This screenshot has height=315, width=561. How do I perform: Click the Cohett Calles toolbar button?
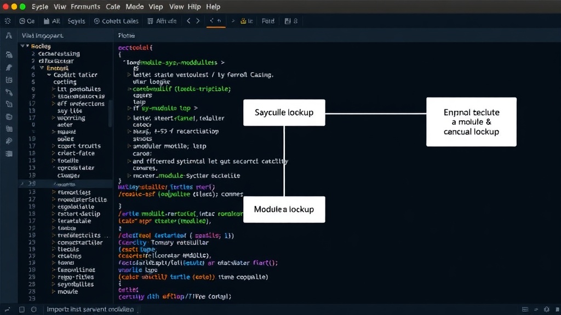(116, 21)
